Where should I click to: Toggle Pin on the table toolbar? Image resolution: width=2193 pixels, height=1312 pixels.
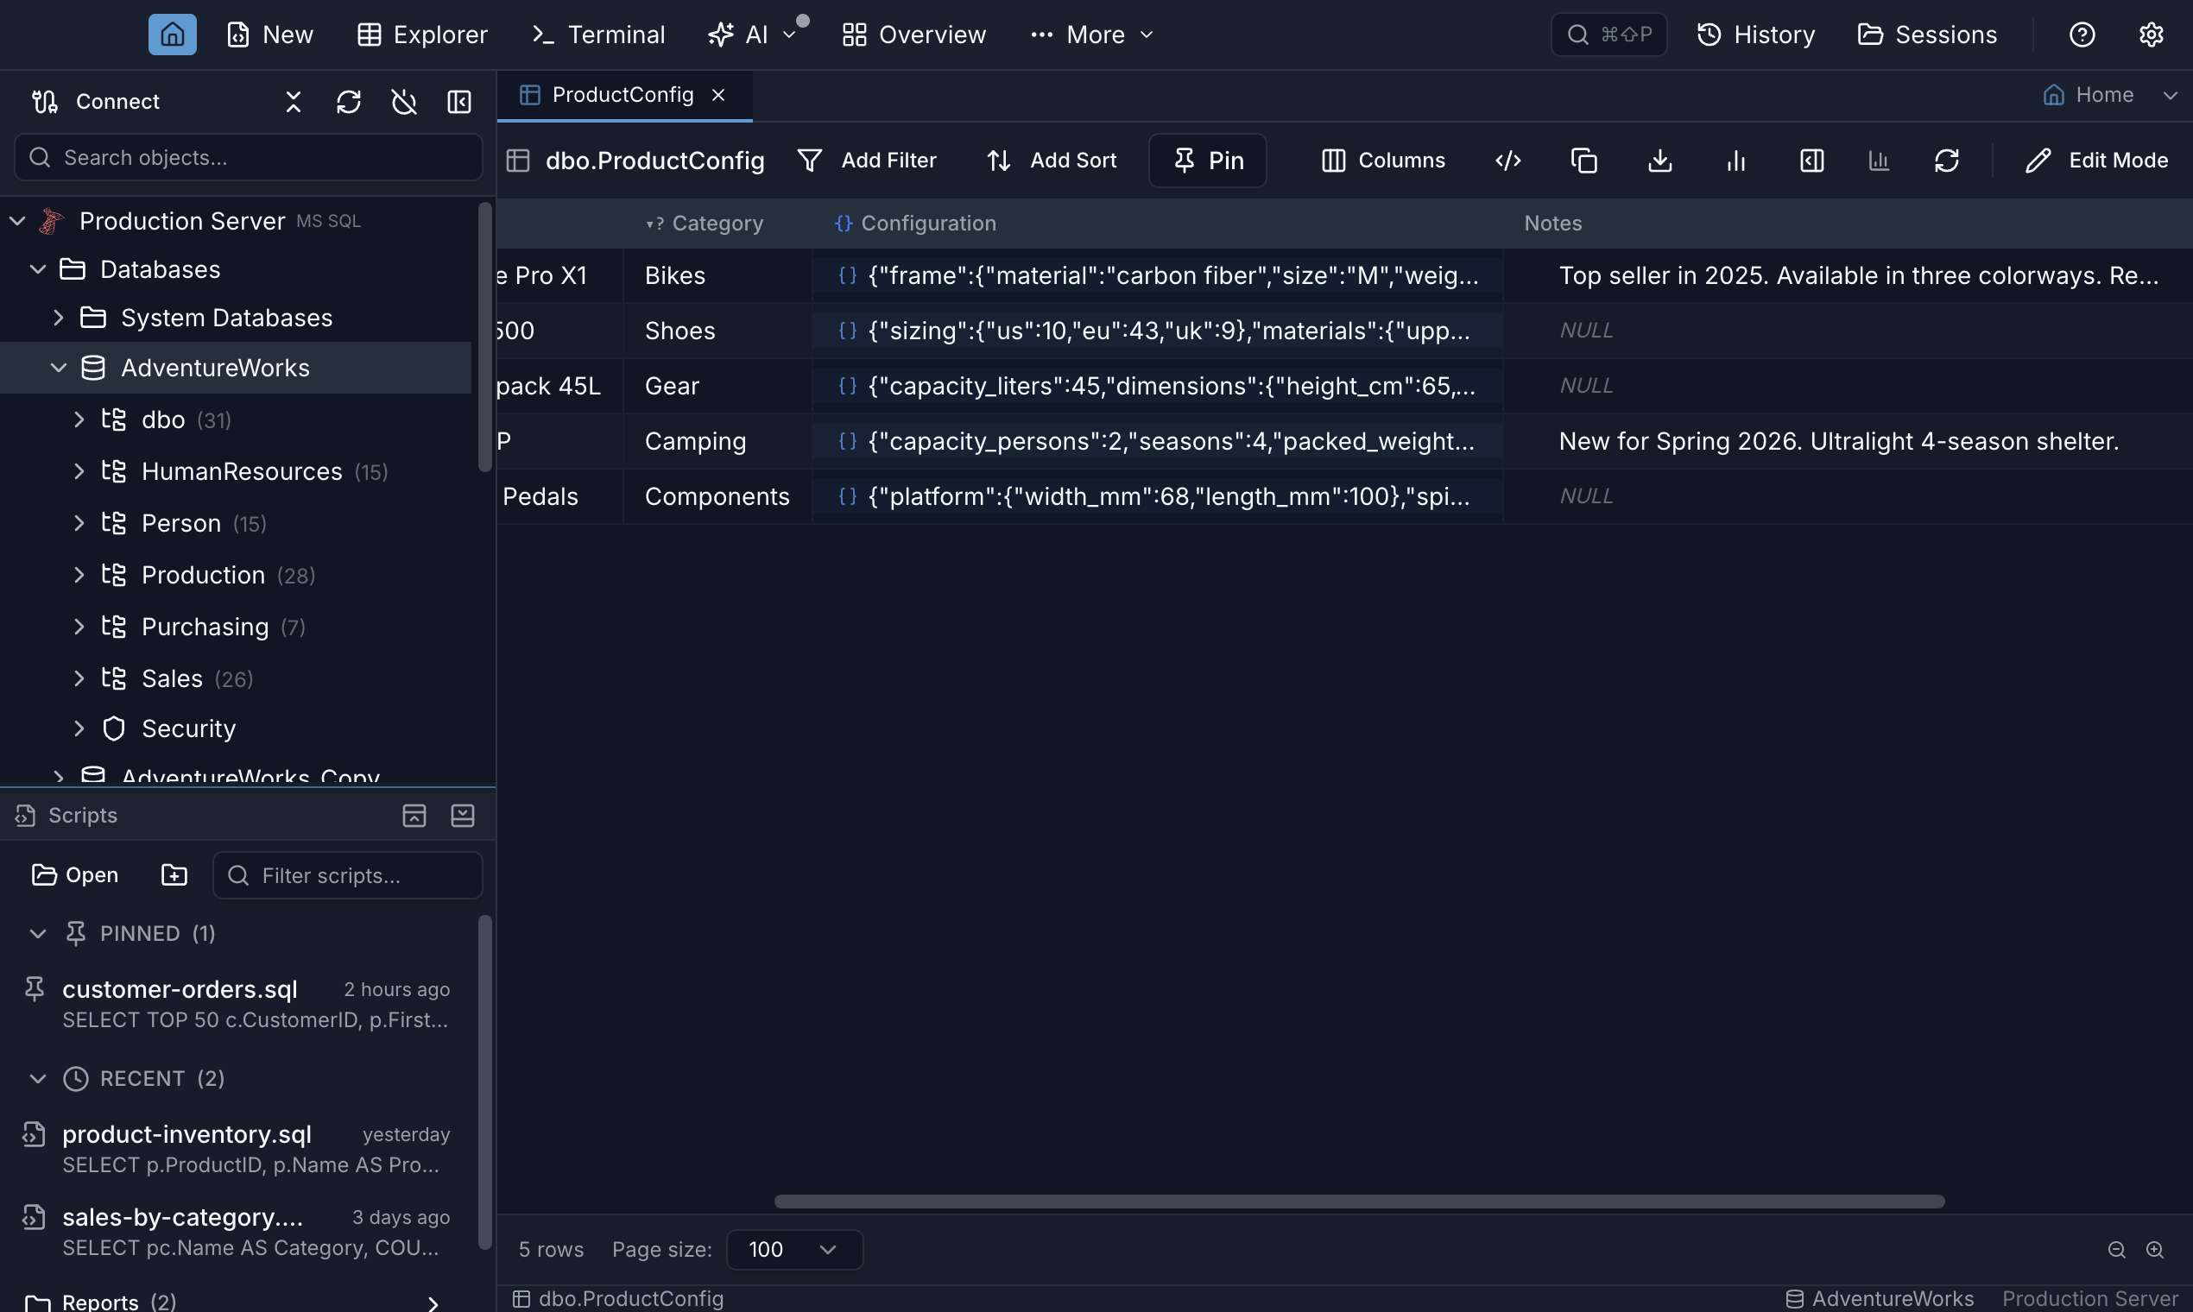(1207, 160)
